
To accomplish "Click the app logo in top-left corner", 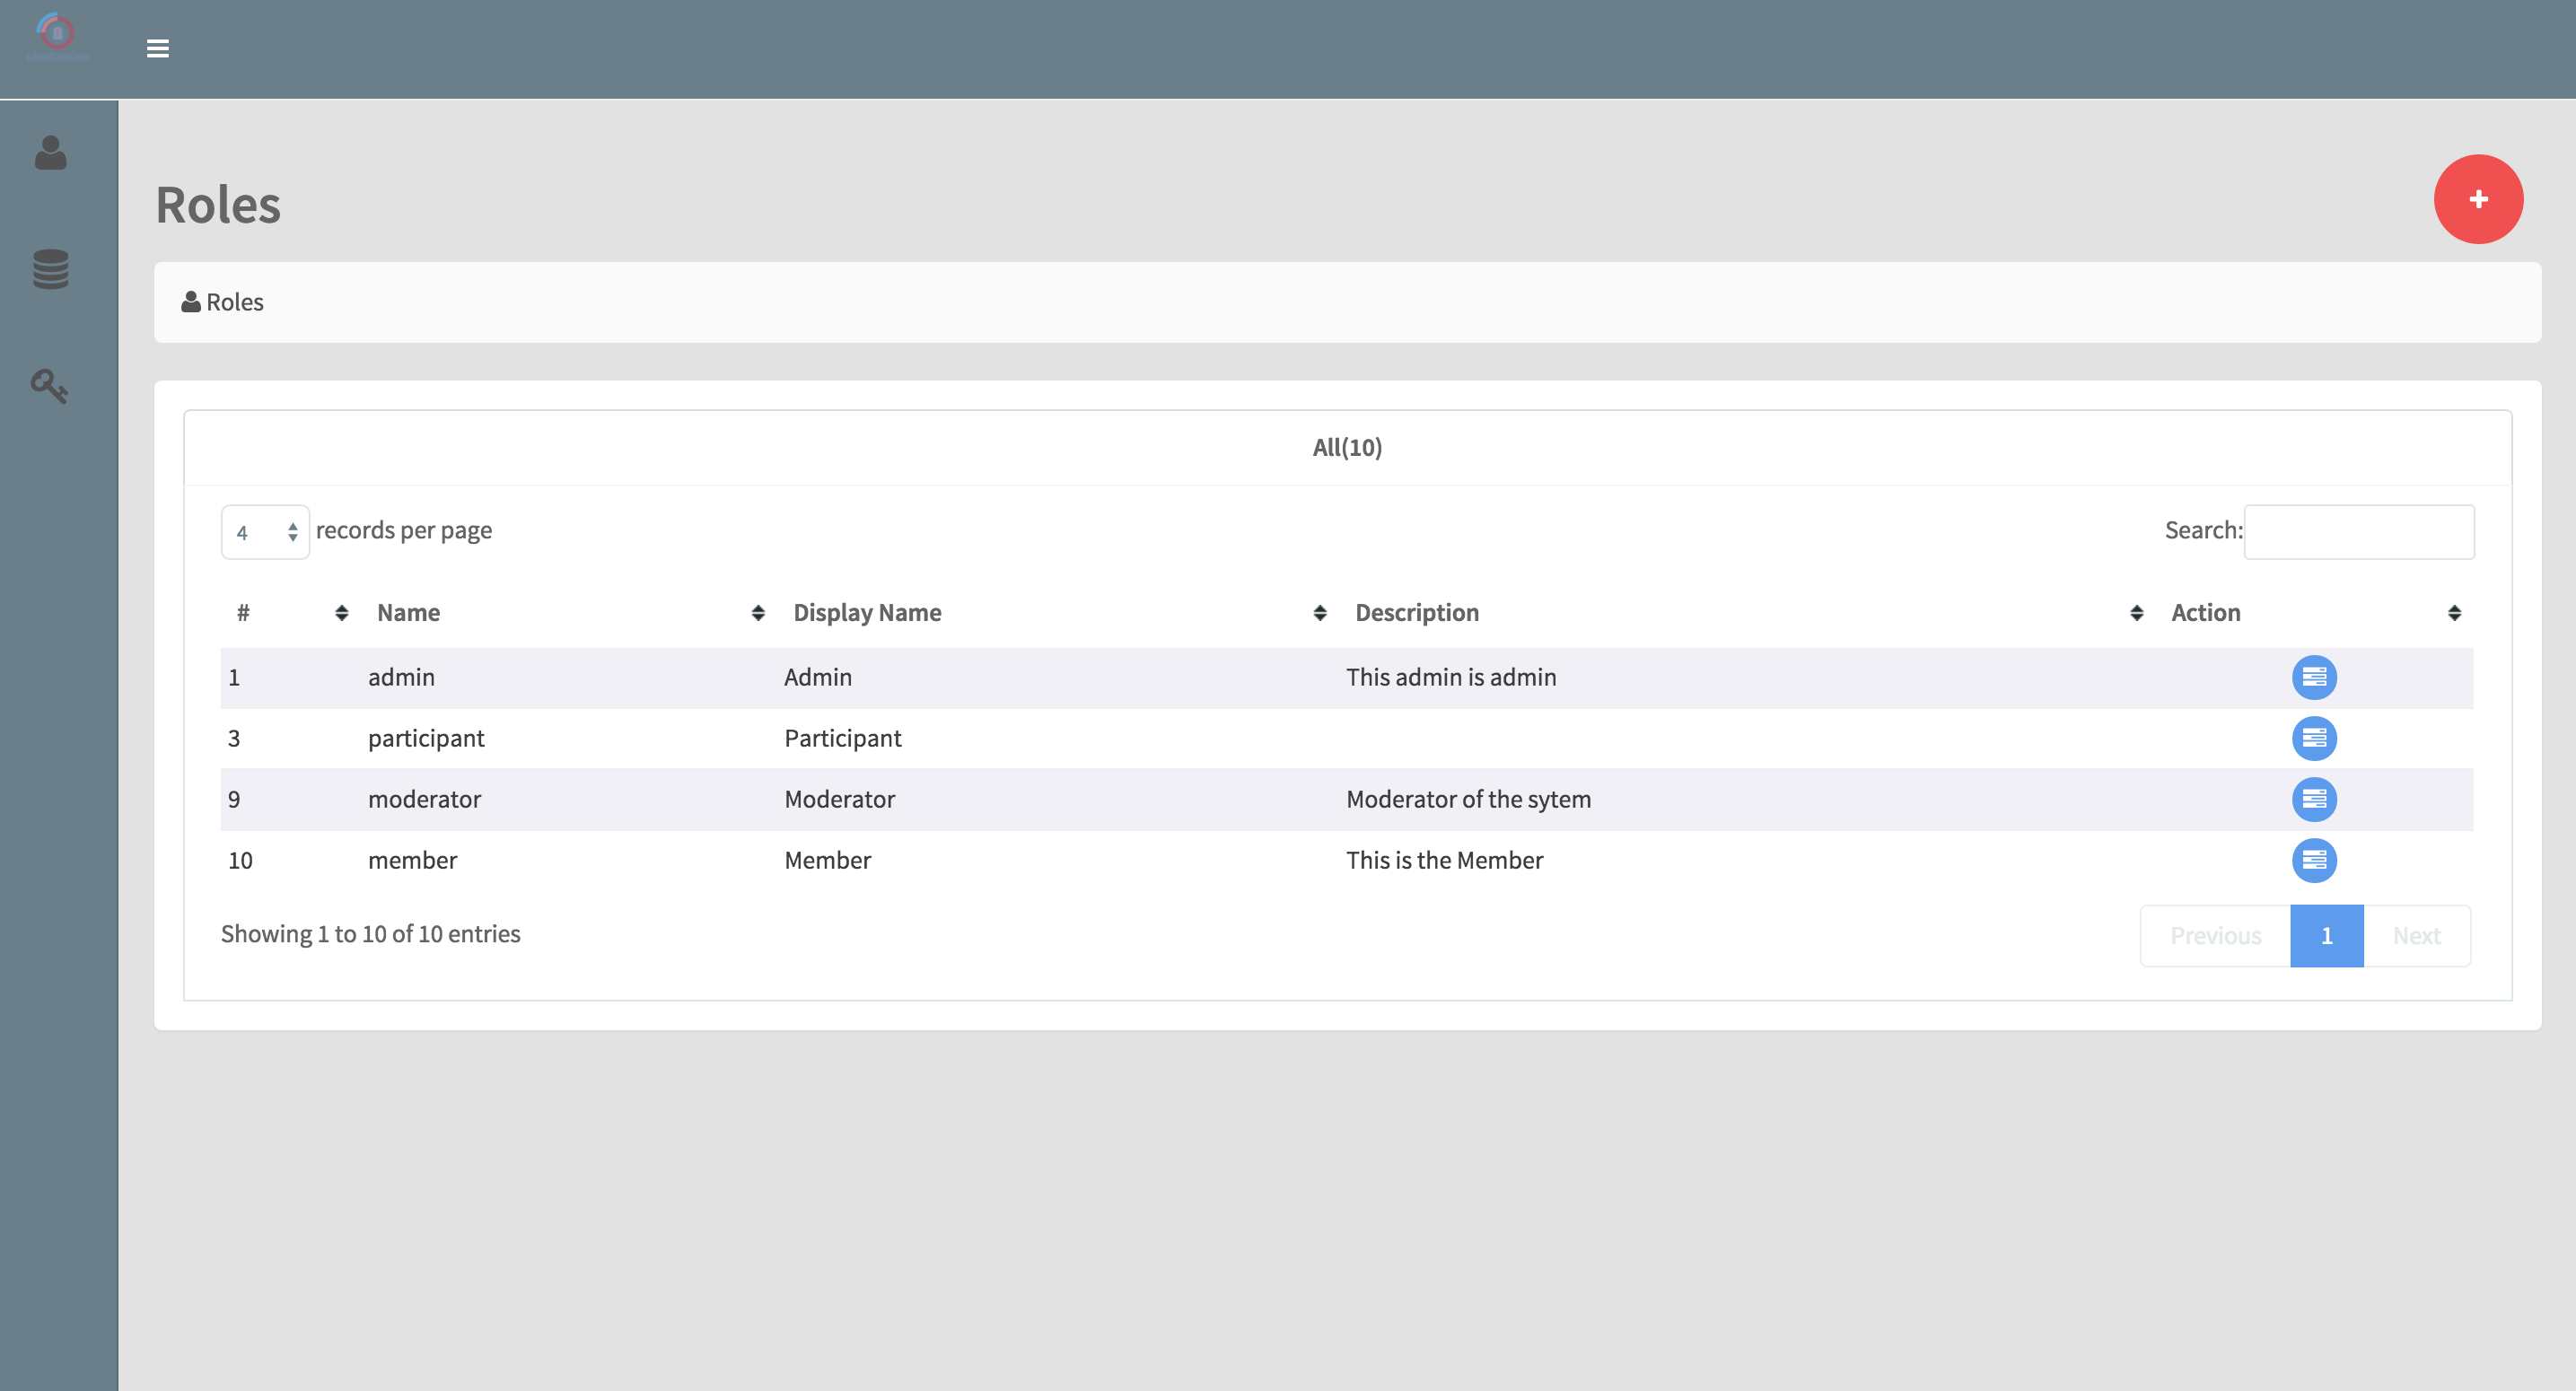I will [57, 38].
